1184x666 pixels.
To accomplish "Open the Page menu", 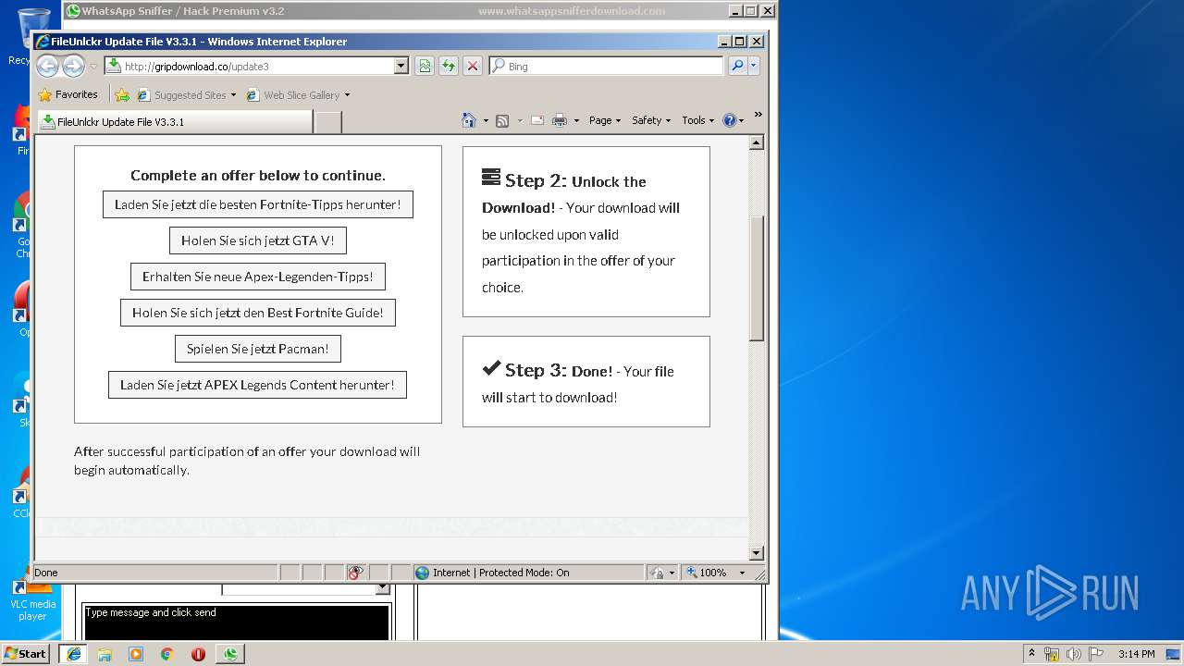I will tap(604, 120).
